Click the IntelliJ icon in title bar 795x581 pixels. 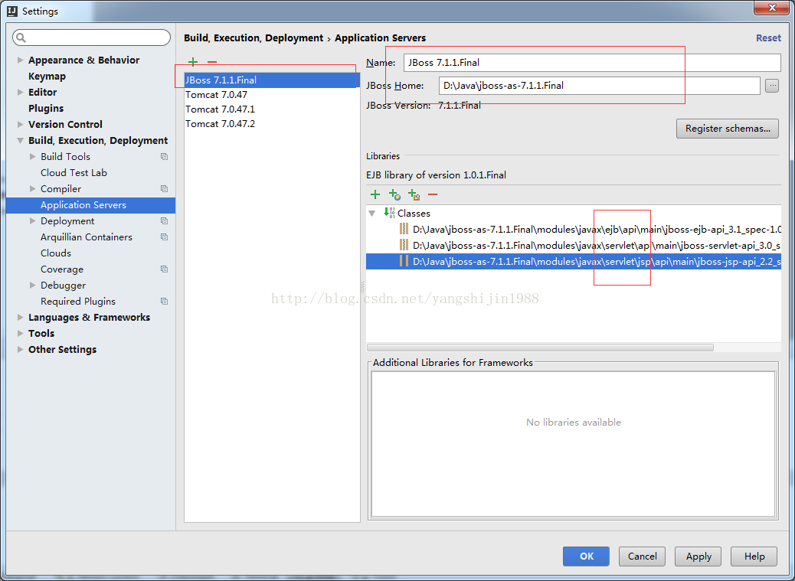click(12, 11)
